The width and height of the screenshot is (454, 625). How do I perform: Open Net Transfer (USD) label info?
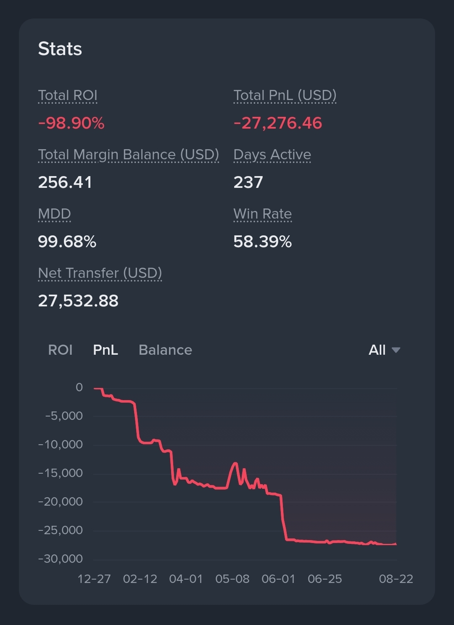[x=100, y=273]
